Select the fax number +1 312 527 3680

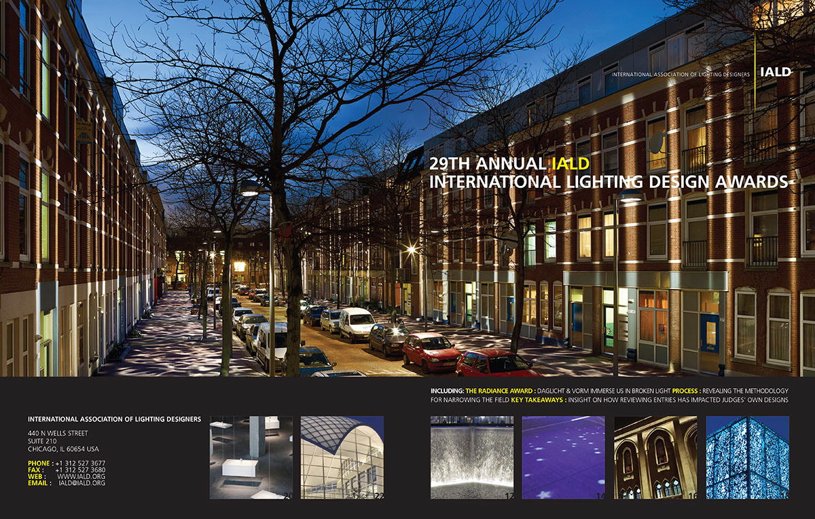[x=80, y=469]
